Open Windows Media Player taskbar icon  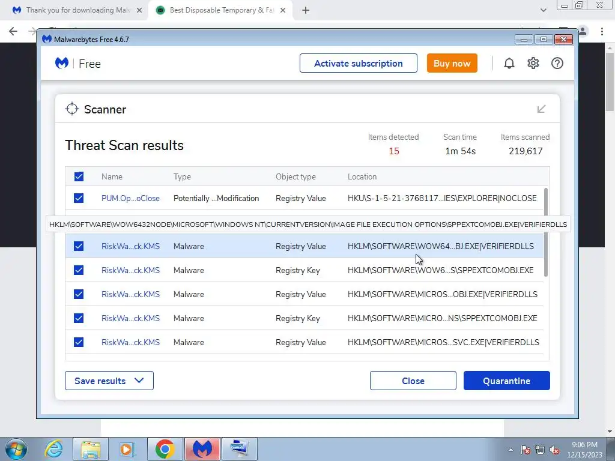(127, 449)
